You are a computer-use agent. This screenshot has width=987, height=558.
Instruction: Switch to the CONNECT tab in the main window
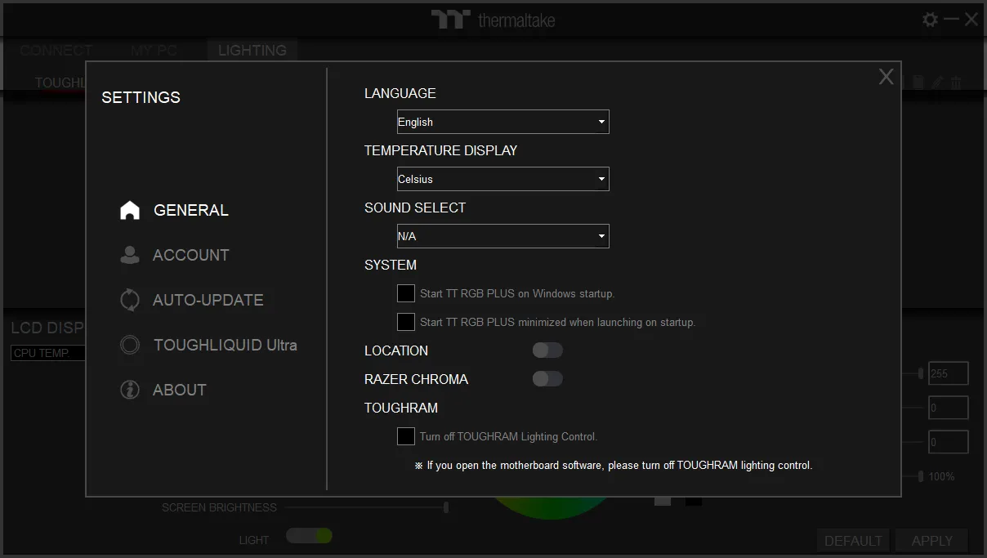point(56,50)
